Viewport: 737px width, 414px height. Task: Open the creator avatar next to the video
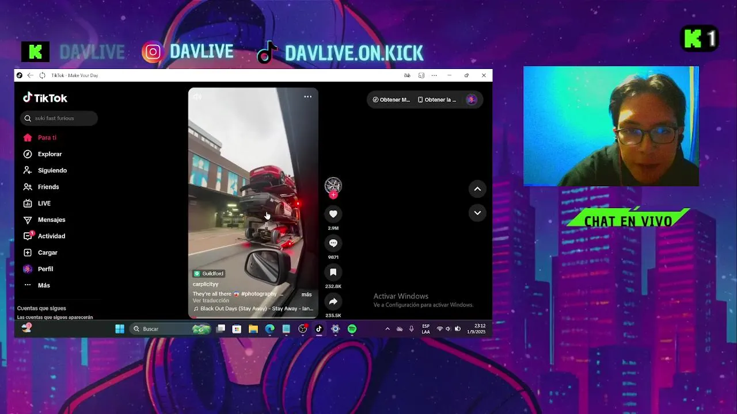333,185
